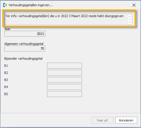The width and height of the screenshot is (141, 128).
Task: Click the greyed-out 'Voer uit' button
Action: tap(102, 120)
